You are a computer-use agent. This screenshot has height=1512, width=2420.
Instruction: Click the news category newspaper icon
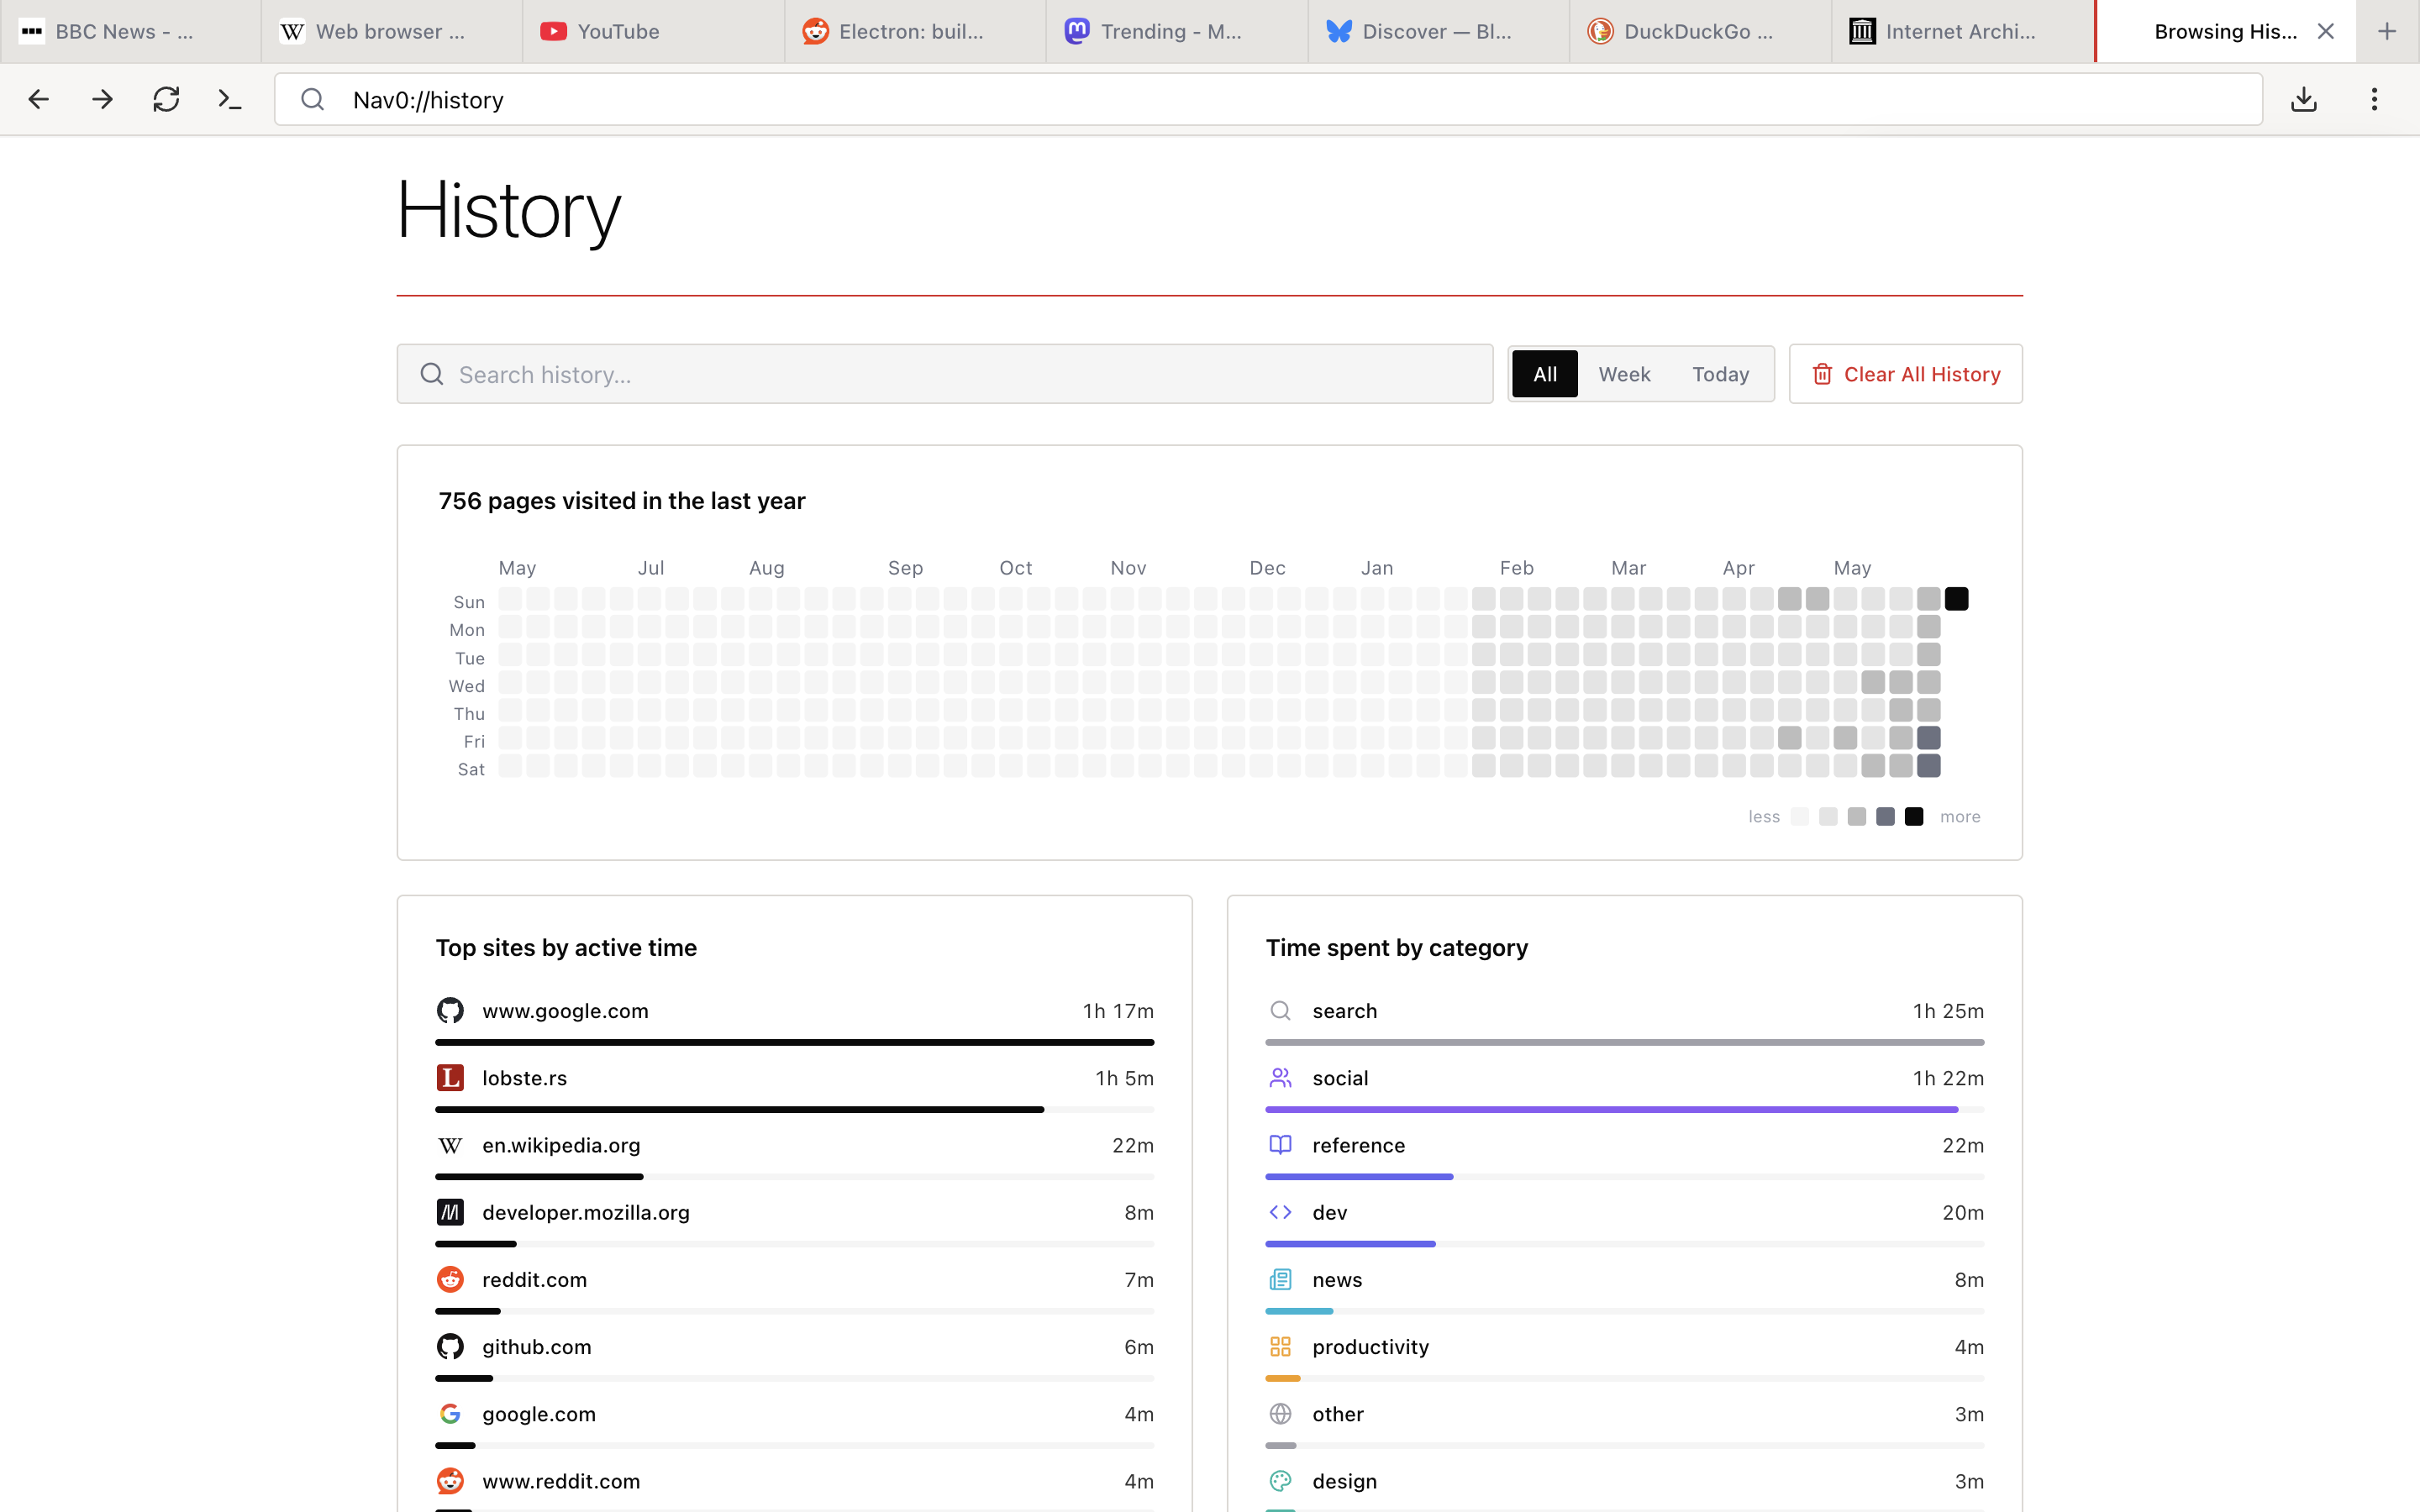click(1280, 1279)
